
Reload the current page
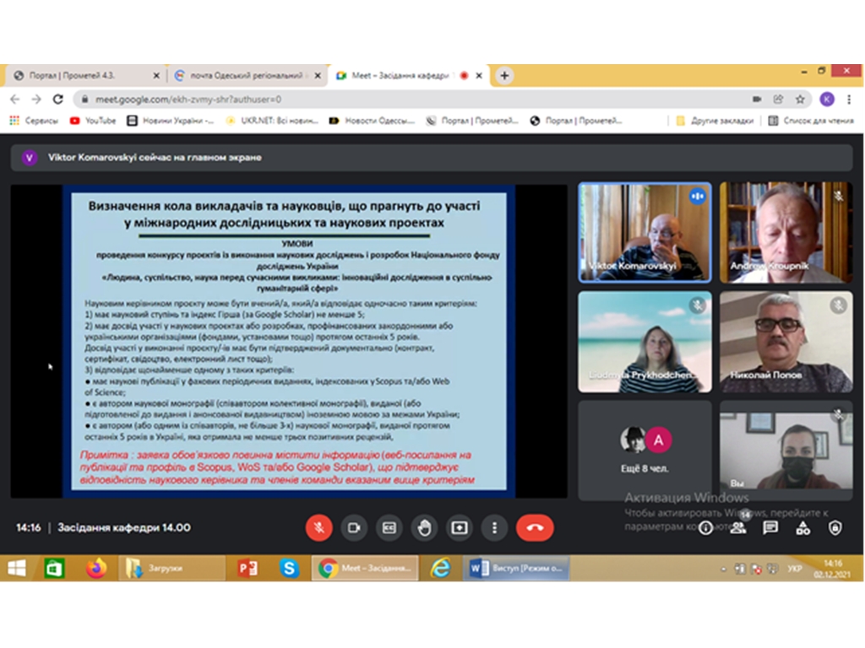pos(58,100)
